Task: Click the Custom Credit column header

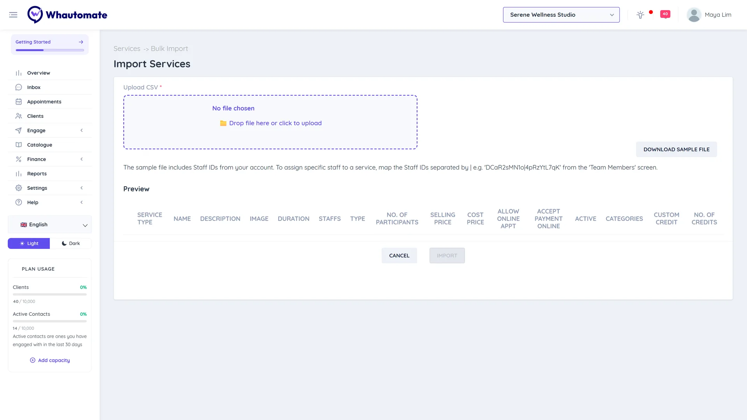Action: tap(666, 219)
